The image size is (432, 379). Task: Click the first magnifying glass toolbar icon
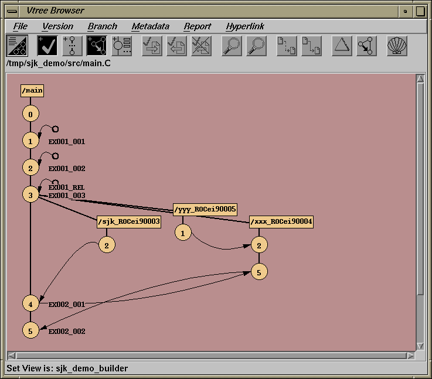pos(232,46)
